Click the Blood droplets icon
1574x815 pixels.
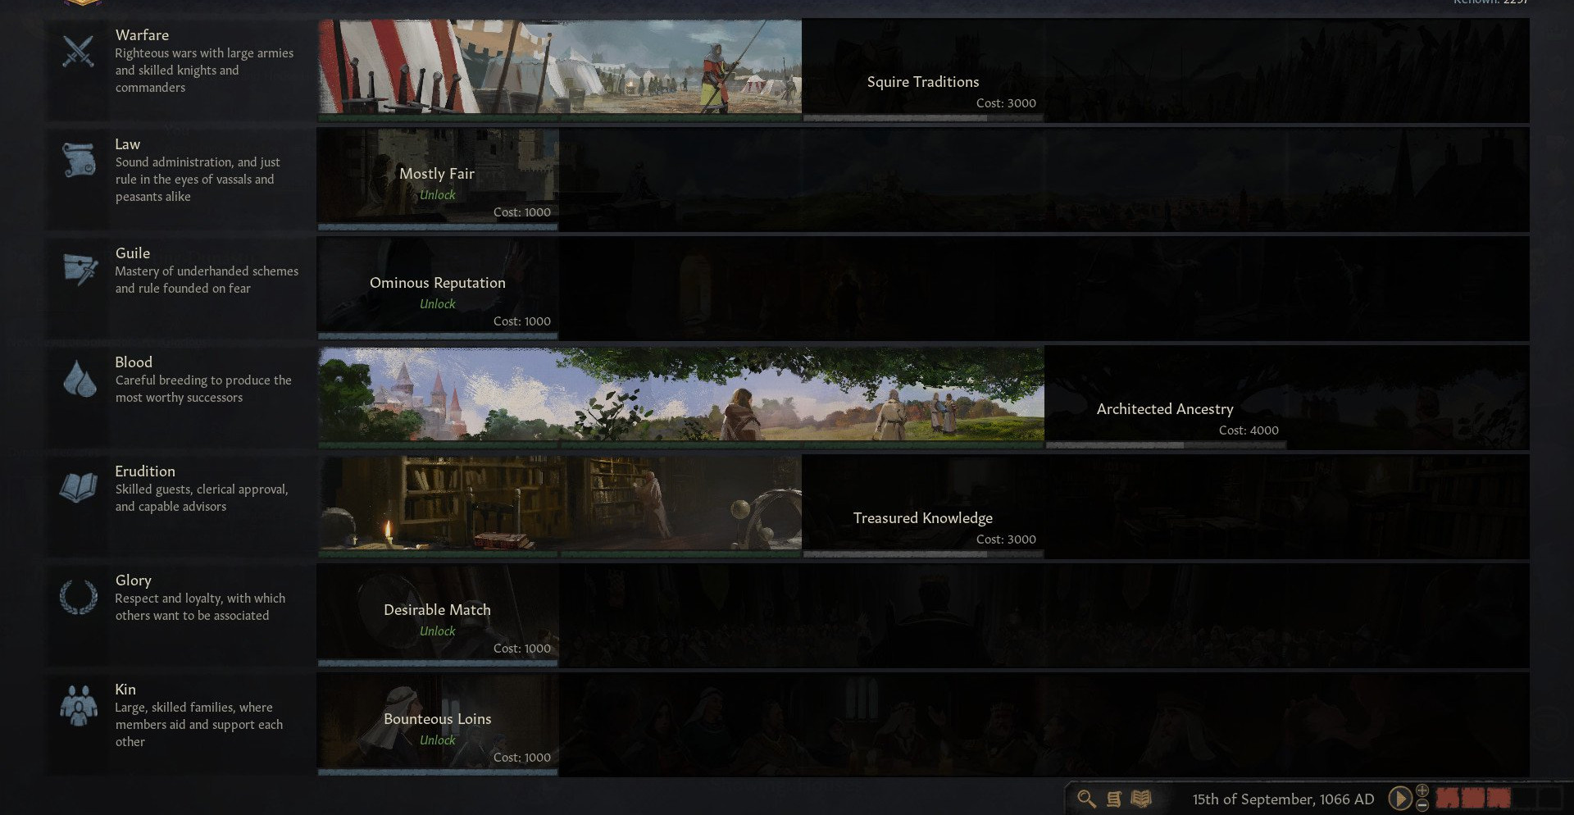[x=80, y=378]
